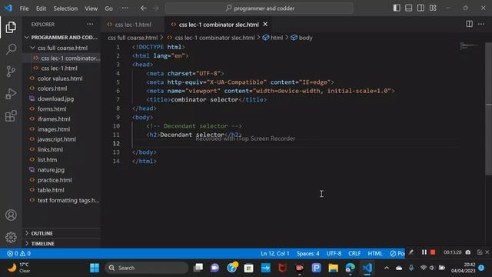Change language mode via HTML
Screen dimensions: 492x277
point(375,253)
